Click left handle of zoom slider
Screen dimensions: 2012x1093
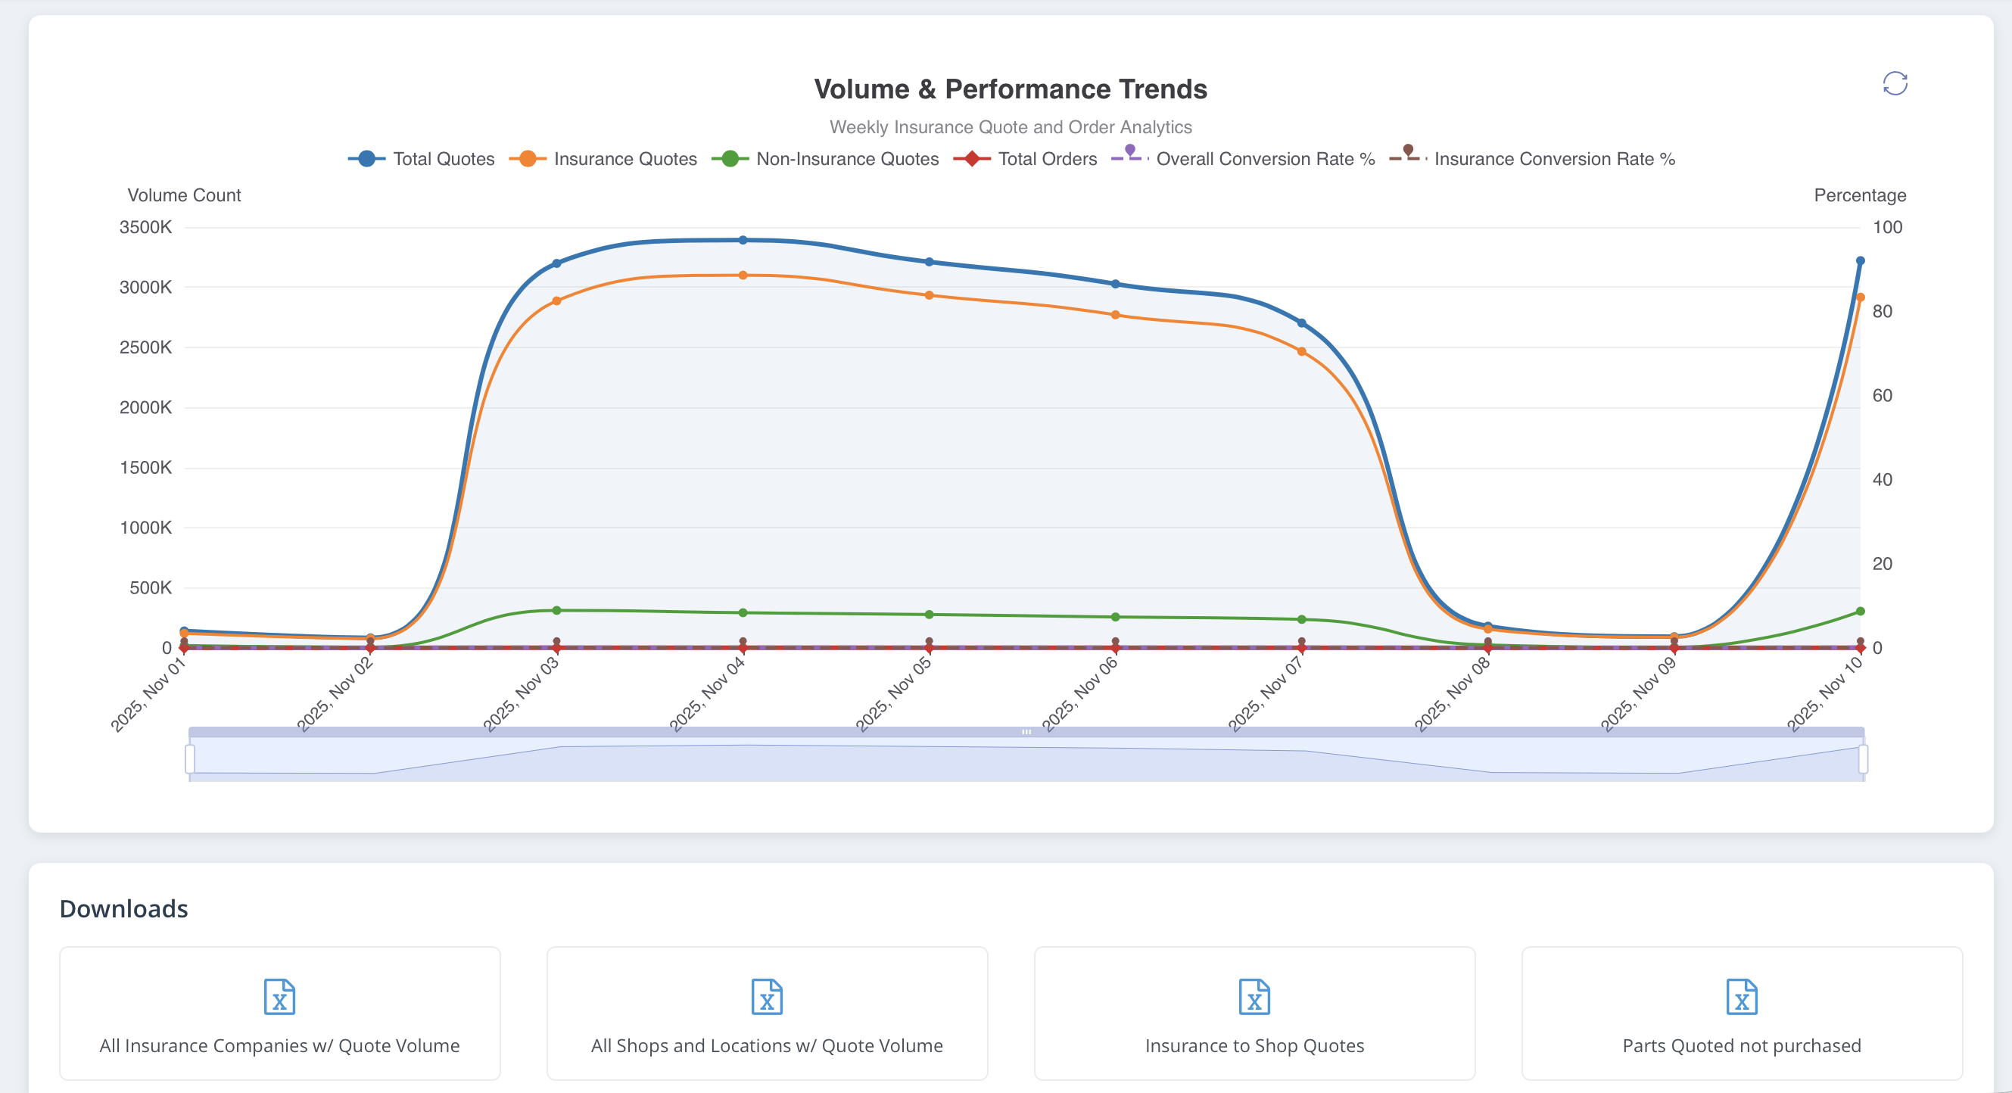click(190, 758)
